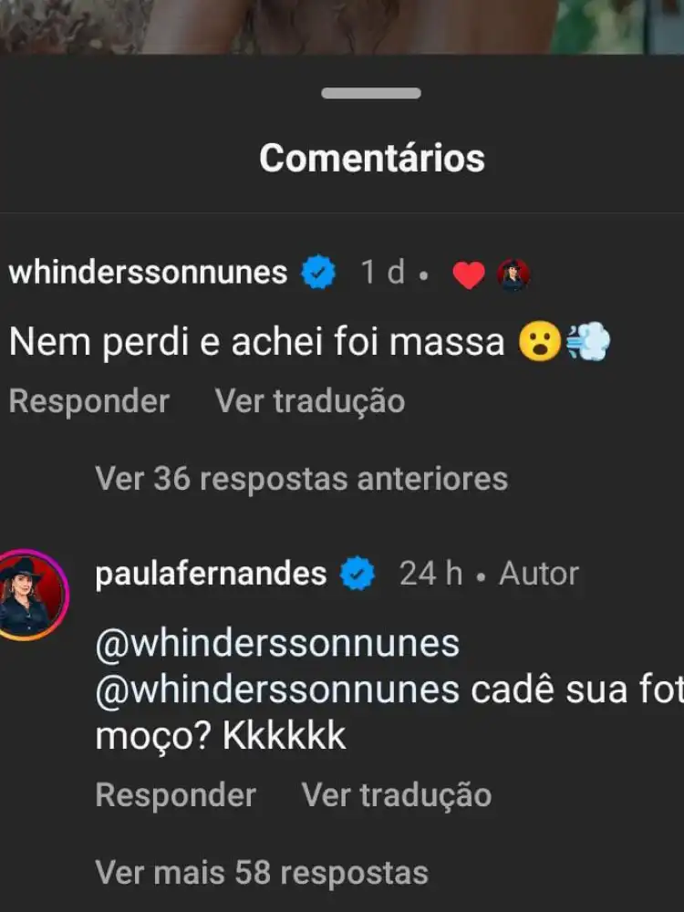Open the small author avatar beside the red heart
The height and width of the screenshot is (912, 684).
pos(513,275)
